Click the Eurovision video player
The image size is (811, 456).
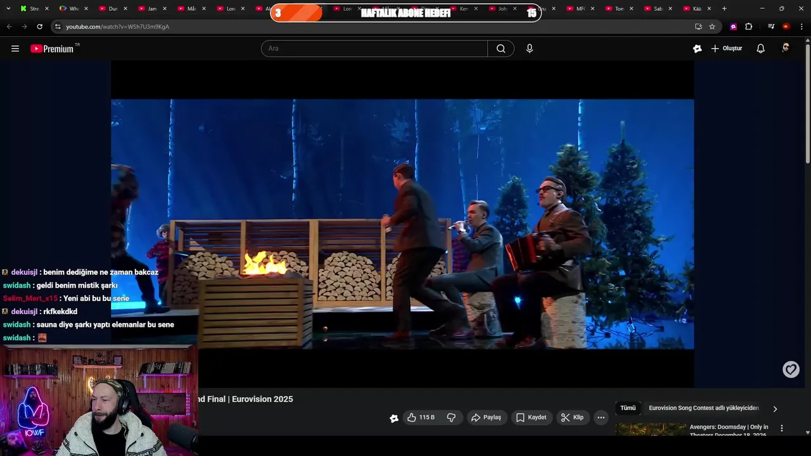(x=402, y=224)
